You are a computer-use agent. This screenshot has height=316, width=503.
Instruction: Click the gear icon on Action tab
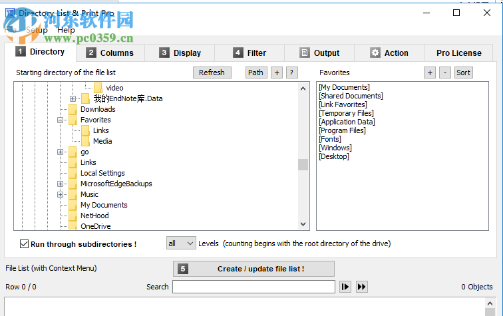click(375, 53)
